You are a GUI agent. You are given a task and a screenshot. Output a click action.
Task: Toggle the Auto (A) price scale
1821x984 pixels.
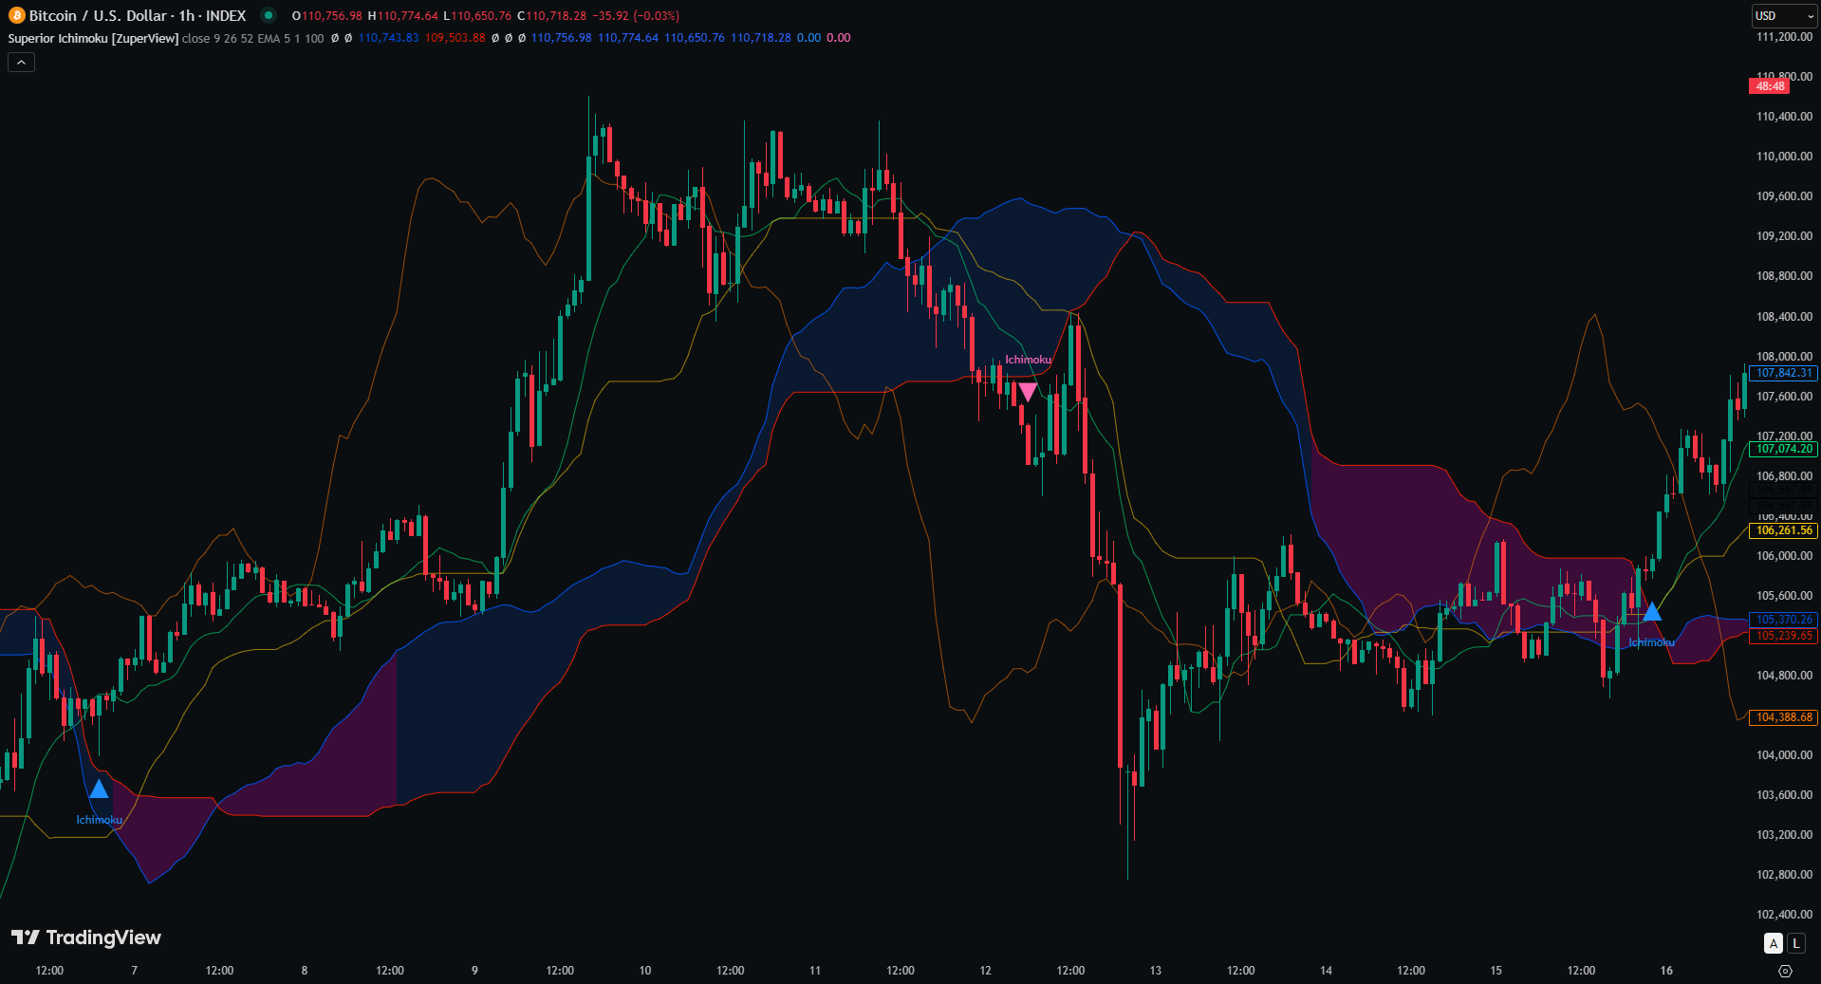click(x=1773, y=943)
